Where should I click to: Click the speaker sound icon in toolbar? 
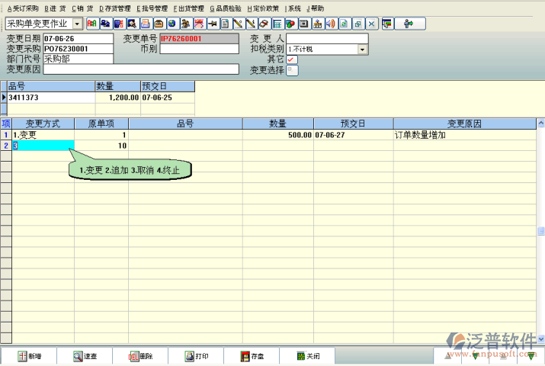pyautogui.click(x=331, y=24)
